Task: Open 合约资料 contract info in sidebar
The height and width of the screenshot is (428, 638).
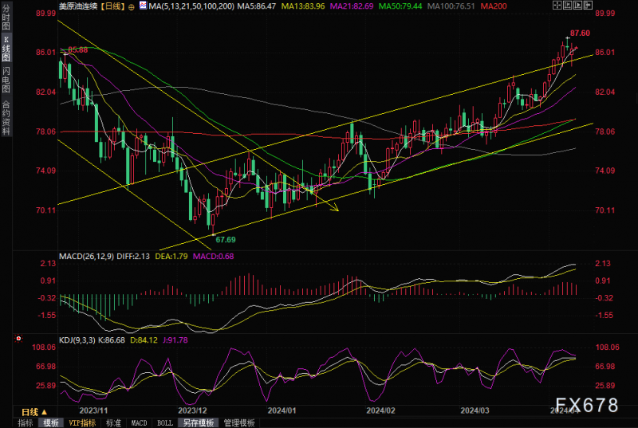Action: point(6,117)
